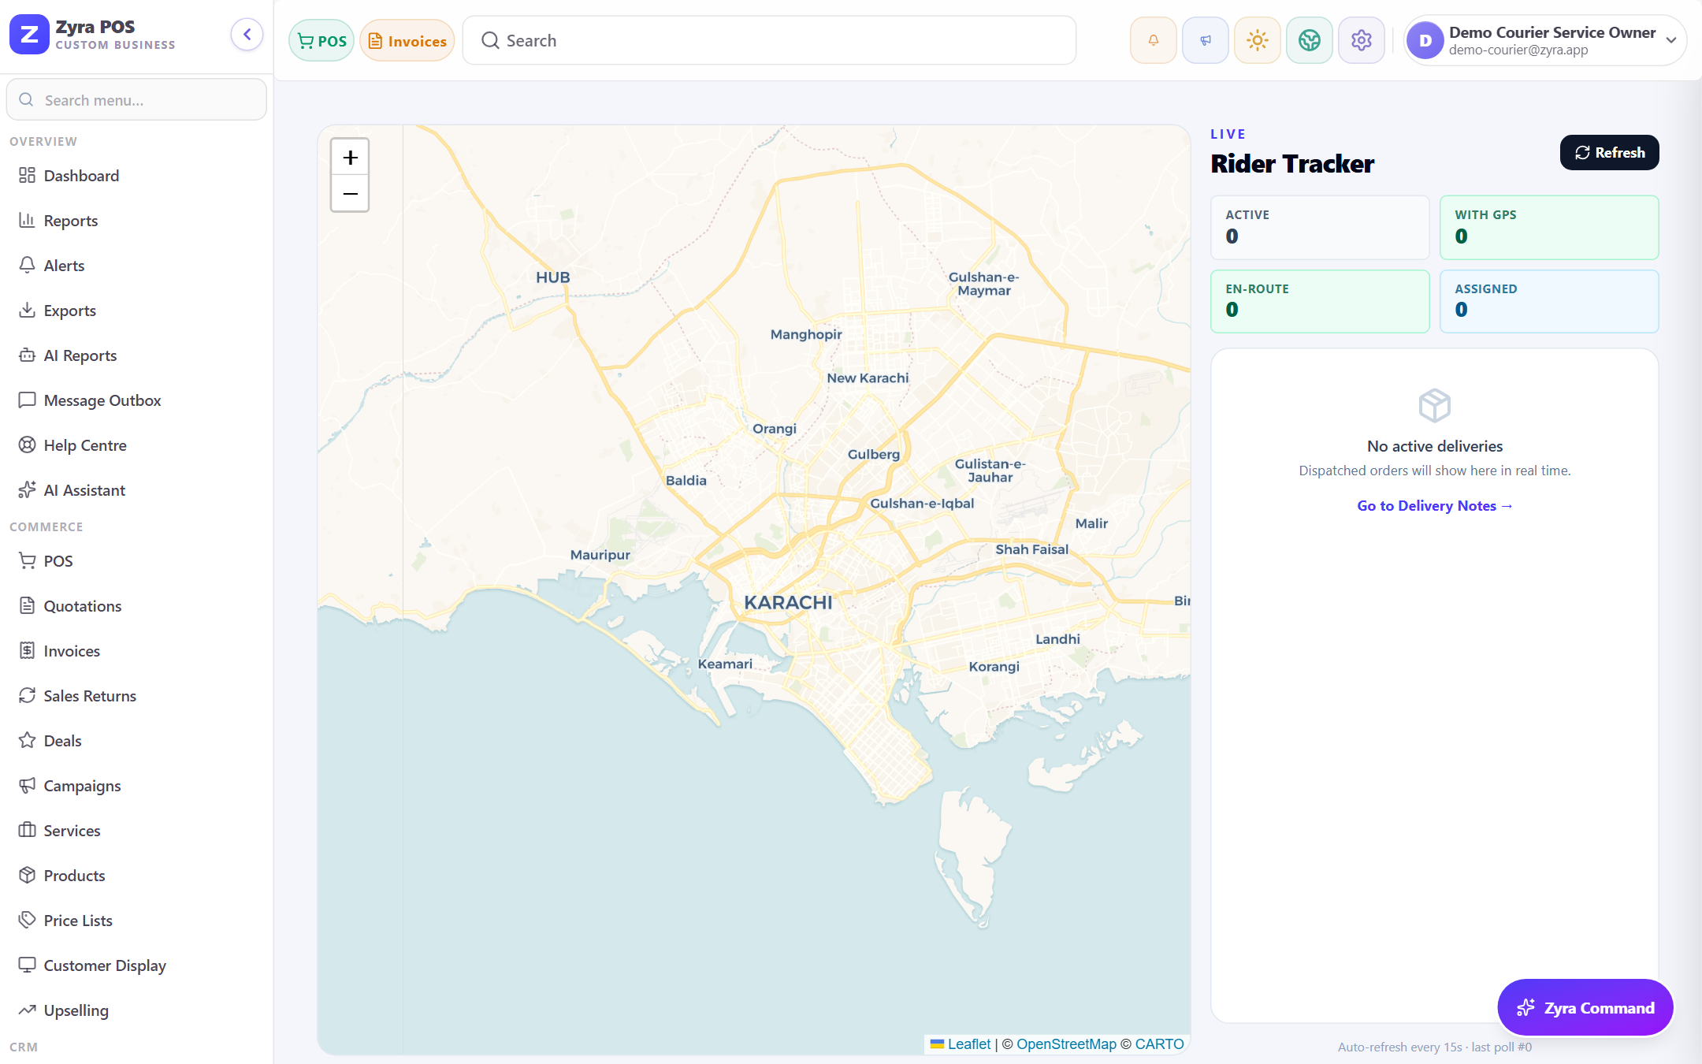Toggle light theme with the sun icon
Viewport: 1702px width, 1064px height.
coord(1257,40)
